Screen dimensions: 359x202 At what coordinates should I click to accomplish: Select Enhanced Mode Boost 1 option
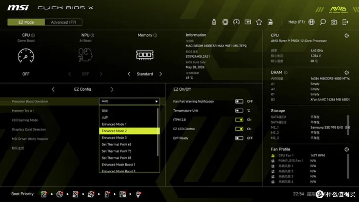(128, 165)
